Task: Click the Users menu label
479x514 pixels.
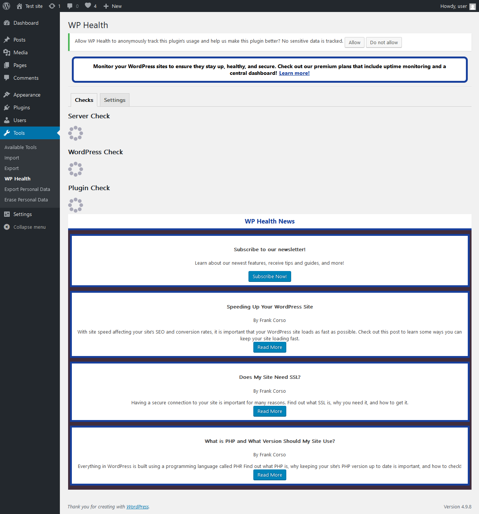Action: [x=20, y=120]
